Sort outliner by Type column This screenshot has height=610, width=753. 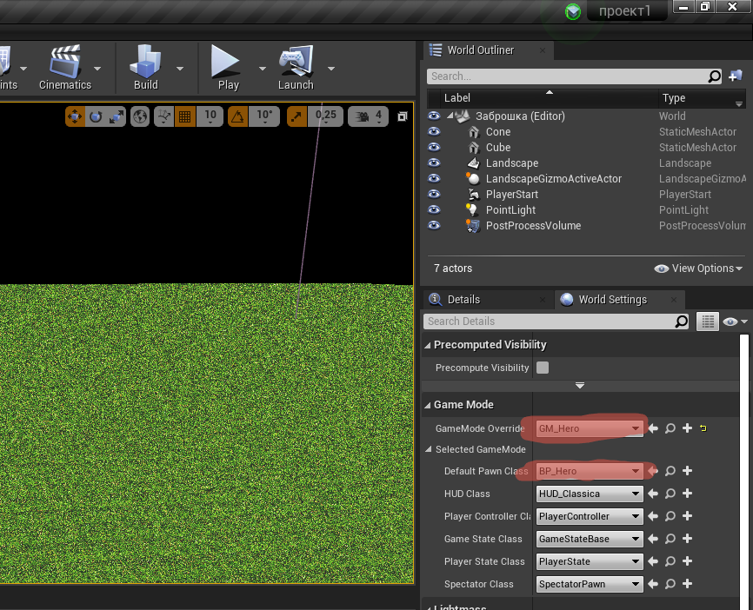pyautogui.click(x=702, y=98)
